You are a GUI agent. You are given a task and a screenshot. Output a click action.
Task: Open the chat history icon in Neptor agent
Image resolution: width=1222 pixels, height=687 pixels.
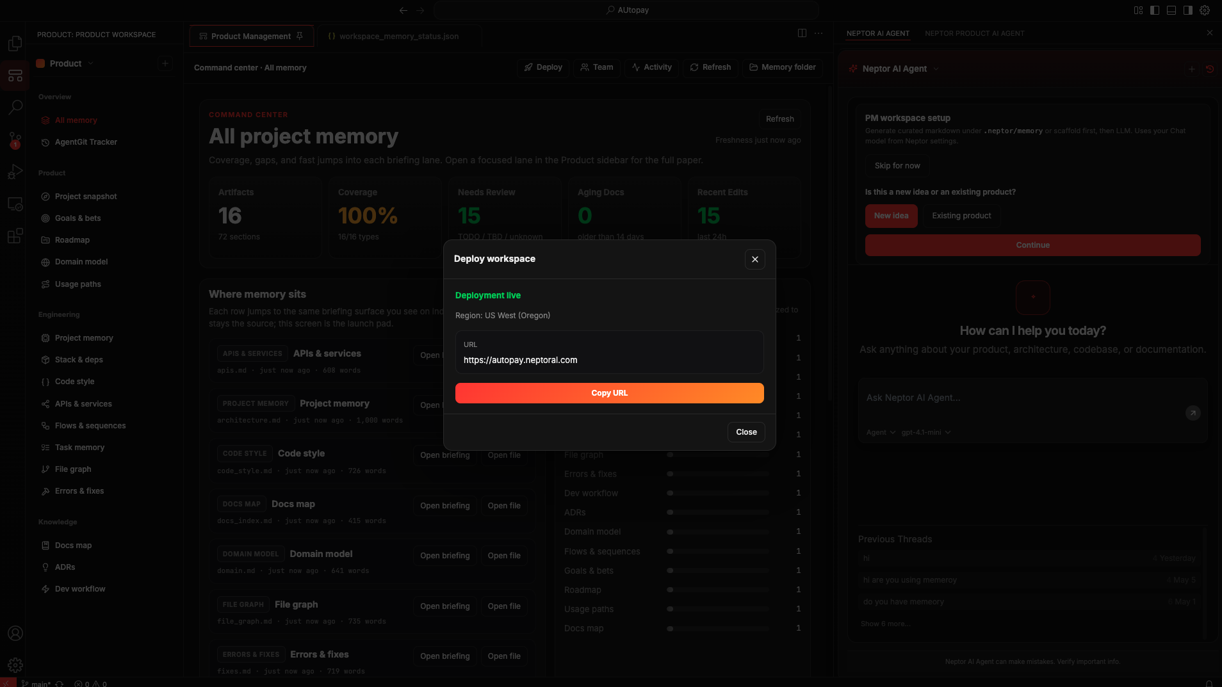click(1210, 69)
